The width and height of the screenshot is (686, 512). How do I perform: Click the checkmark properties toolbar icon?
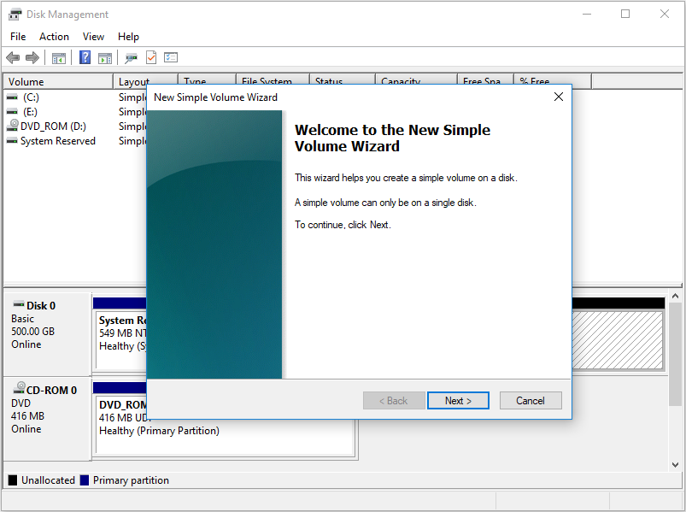151,57
